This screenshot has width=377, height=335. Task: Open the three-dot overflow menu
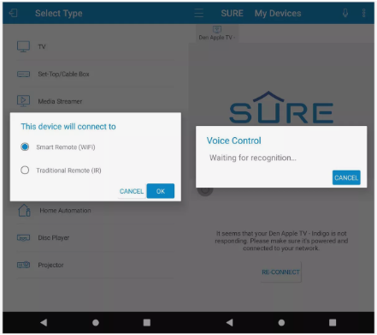click(364, 13)
